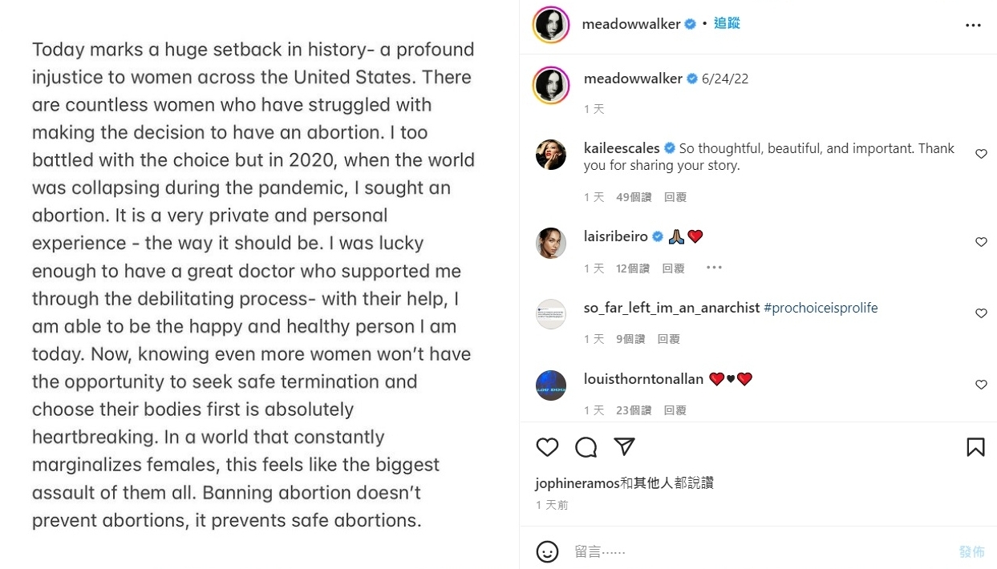
Task: Save the post with the bookmark icon
Action: coord(975,447)
